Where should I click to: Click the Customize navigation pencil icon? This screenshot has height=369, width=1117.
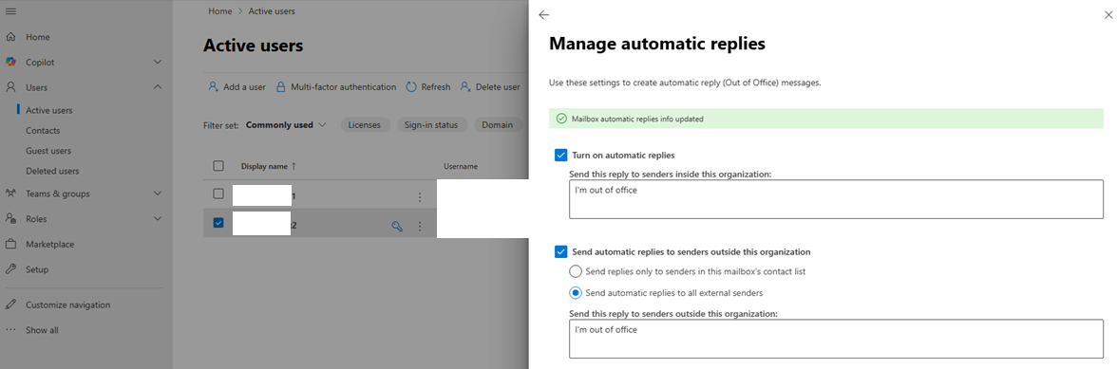(x=10, y=304)
